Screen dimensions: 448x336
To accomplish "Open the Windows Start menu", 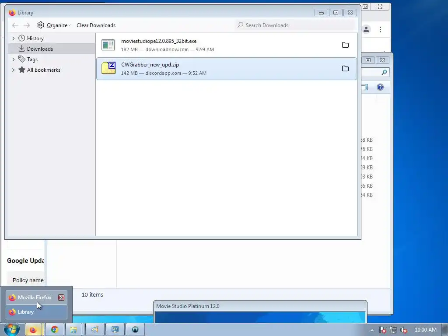I will click(11, 329).
